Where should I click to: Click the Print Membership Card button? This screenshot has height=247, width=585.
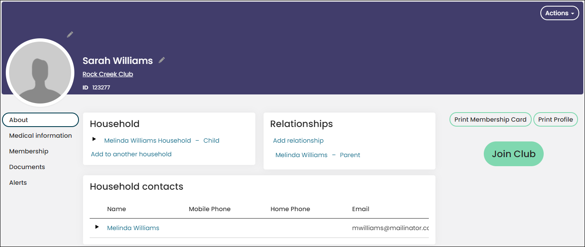coord(490,120)
